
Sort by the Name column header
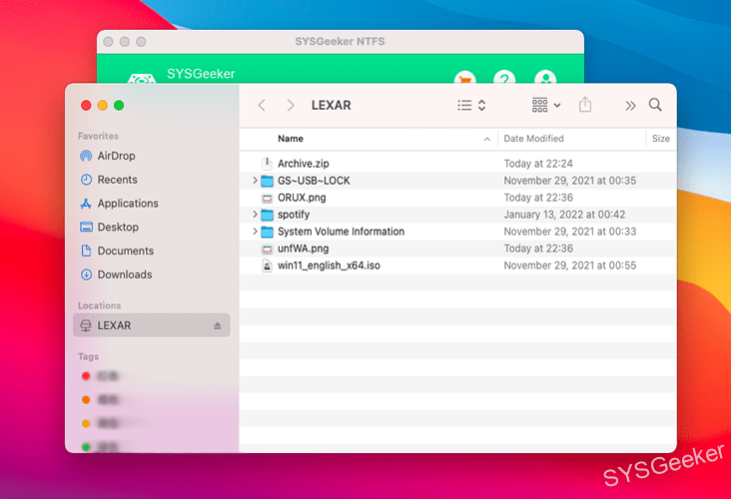pyautogui.click(x=291, y=139)
